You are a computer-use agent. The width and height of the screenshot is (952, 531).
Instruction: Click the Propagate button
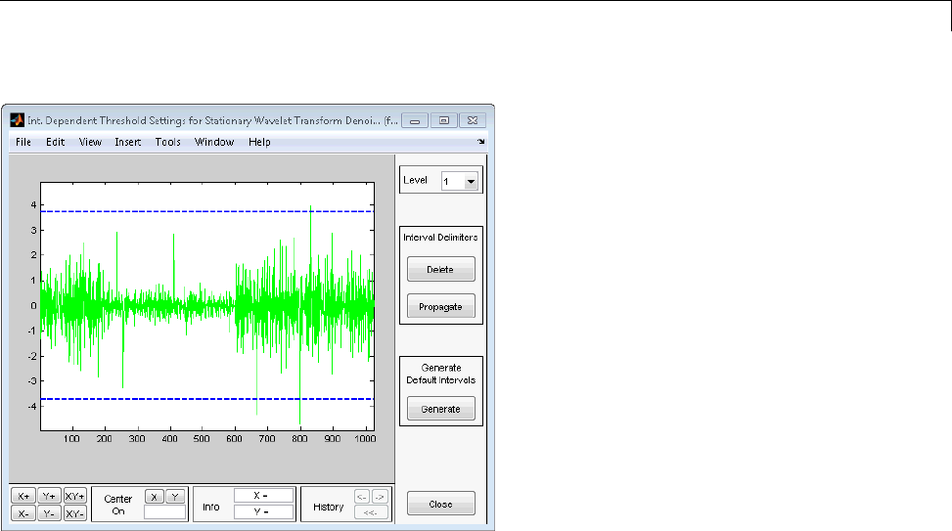(440, 307)
